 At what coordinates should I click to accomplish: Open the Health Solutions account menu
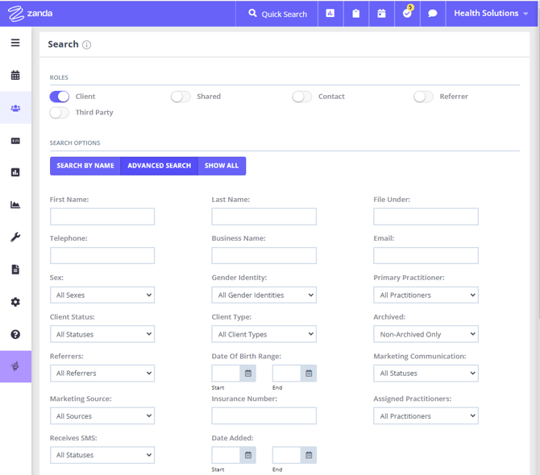pos(491,14)
